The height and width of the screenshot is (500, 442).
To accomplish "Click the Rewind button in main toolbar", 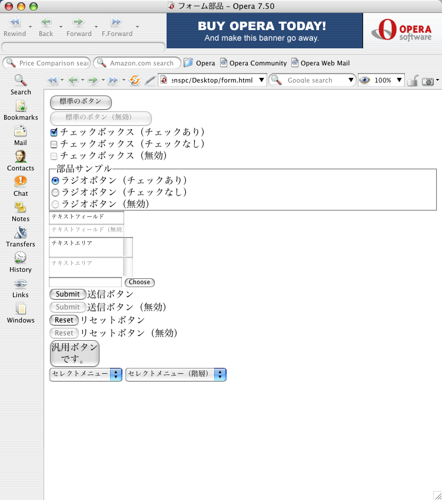I will (15, 27).
